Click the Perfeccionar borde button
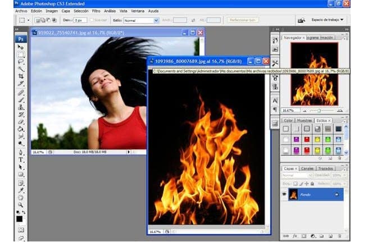 coord(243,20)
